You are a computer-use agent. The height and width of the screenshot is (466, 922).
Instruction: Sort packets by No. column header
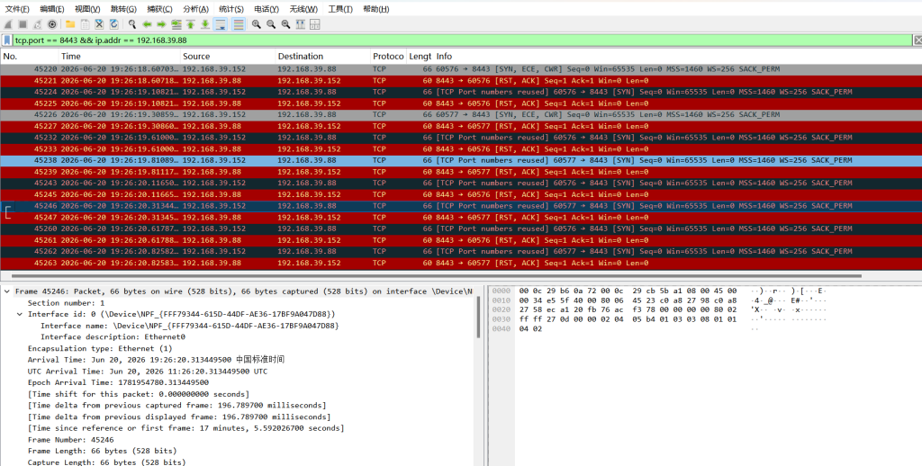[x=29, y=57]
